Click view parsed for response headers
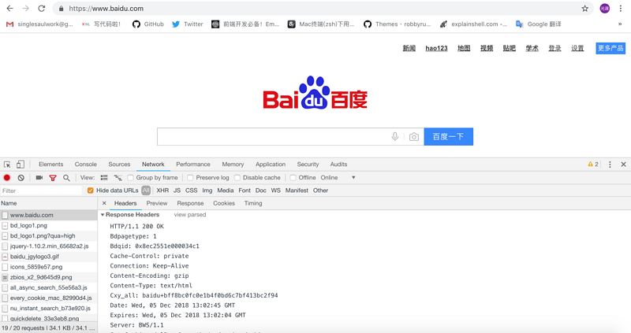The image size is (631, 333). [x=190, y=215]
